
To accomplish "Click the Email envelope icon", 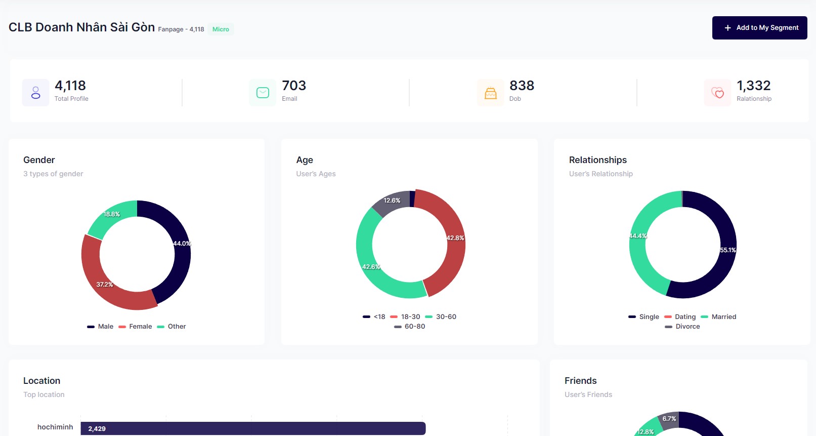I will (263, 93).
